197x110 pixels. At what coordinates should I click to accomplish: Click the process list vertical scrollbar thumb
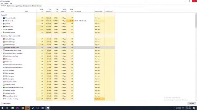pyautogui.click(x=196, y=21)
